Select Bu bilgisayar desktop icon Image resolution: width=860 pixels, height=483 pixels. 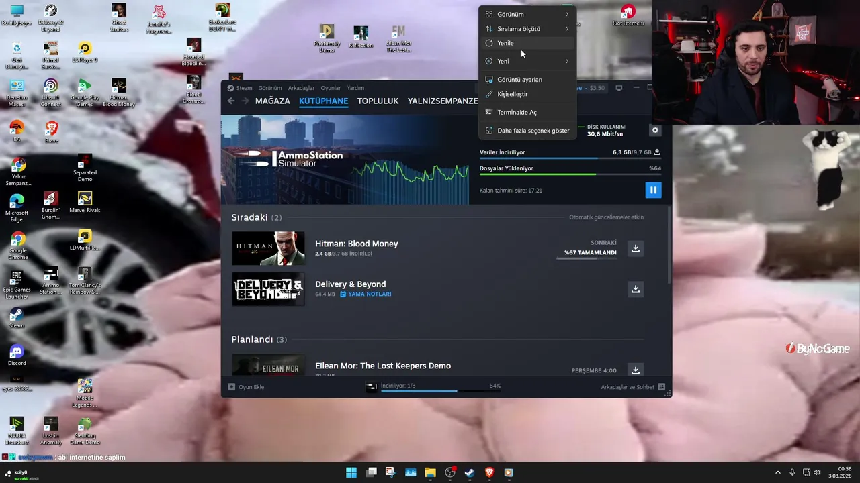pyautogui.click(x=17, y=16)
